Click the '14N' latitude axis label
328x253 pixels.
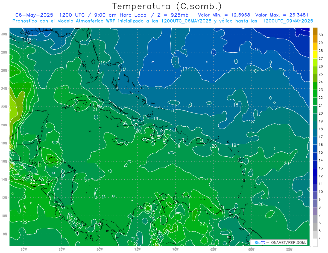[x=4, y=180]
